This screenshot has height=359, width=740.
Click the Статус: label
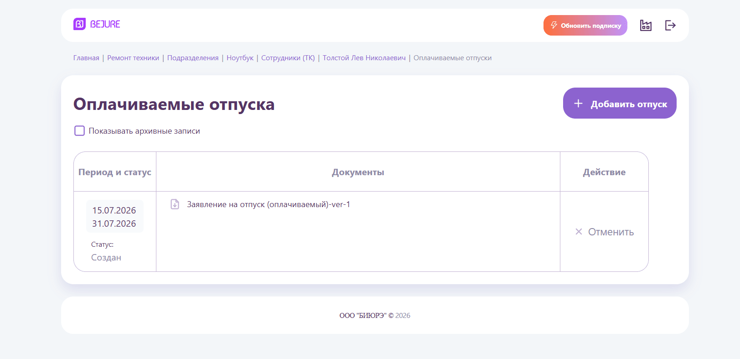click(x=102, y=245)
